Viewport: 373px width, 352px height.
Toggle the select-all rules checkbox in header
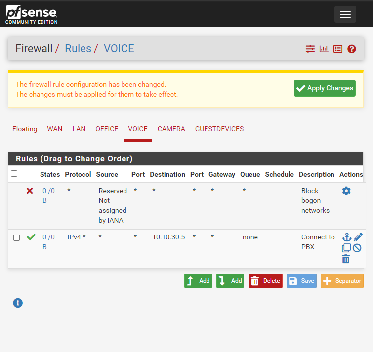click(x=14, y=174)
